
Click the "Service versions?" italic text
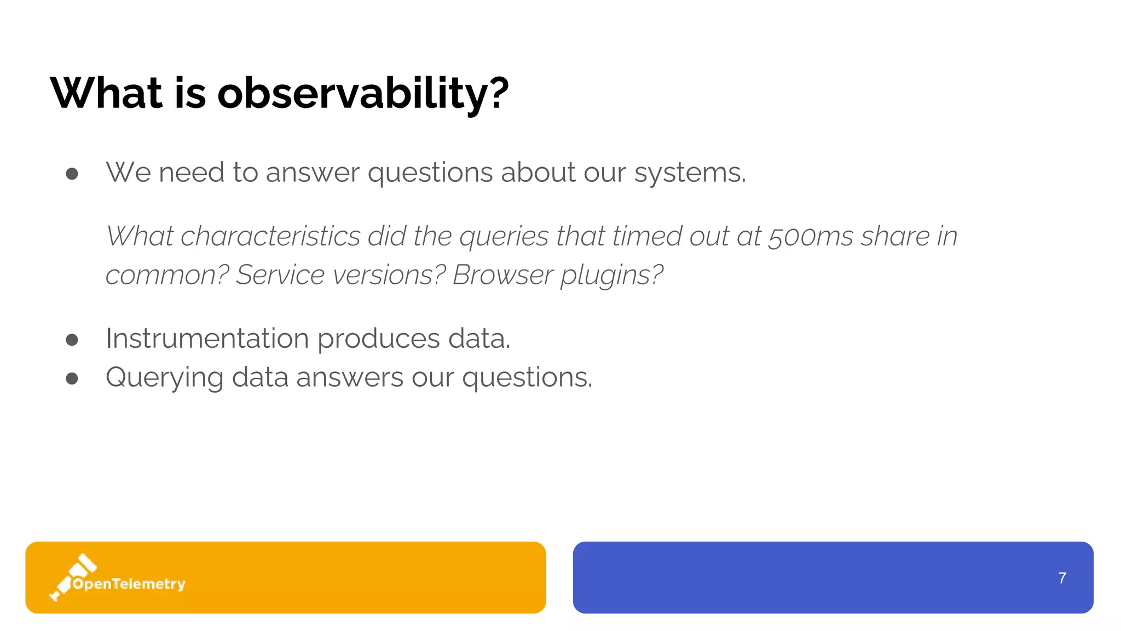(340, 275)
